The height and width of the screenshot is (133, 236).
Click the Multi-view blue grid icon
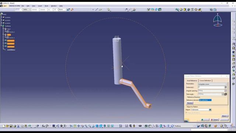tap(97, 126)
